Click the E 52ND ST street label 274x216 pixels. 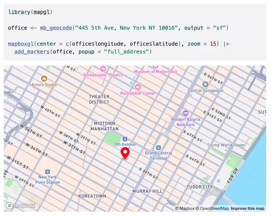[221, 113]
